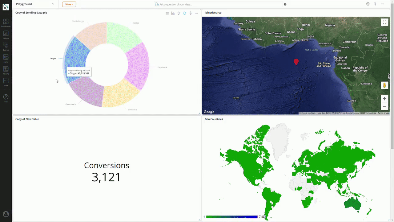Screen dimensions: 394x222
Task: Toggle fullscreen view on the map
Action: click(384, 22)
